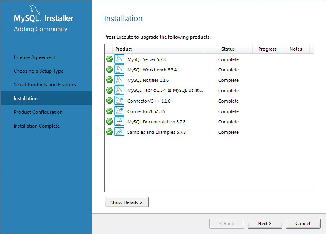Click the green checkmark beside Connector/J 5.1.36
The width and height of the screenshot is (326, 234).
(x=109, y=111)
